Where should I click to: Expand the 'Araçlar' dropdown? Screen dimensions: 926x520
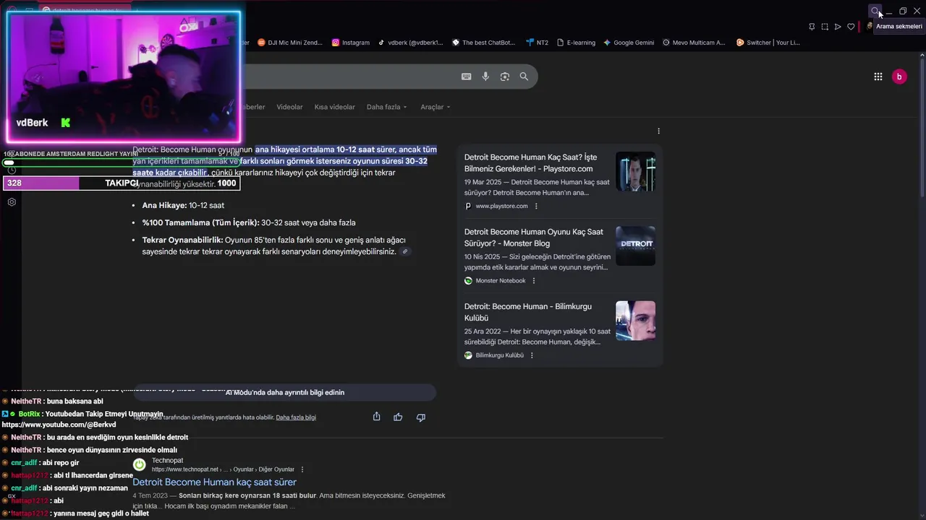[436, 107]
